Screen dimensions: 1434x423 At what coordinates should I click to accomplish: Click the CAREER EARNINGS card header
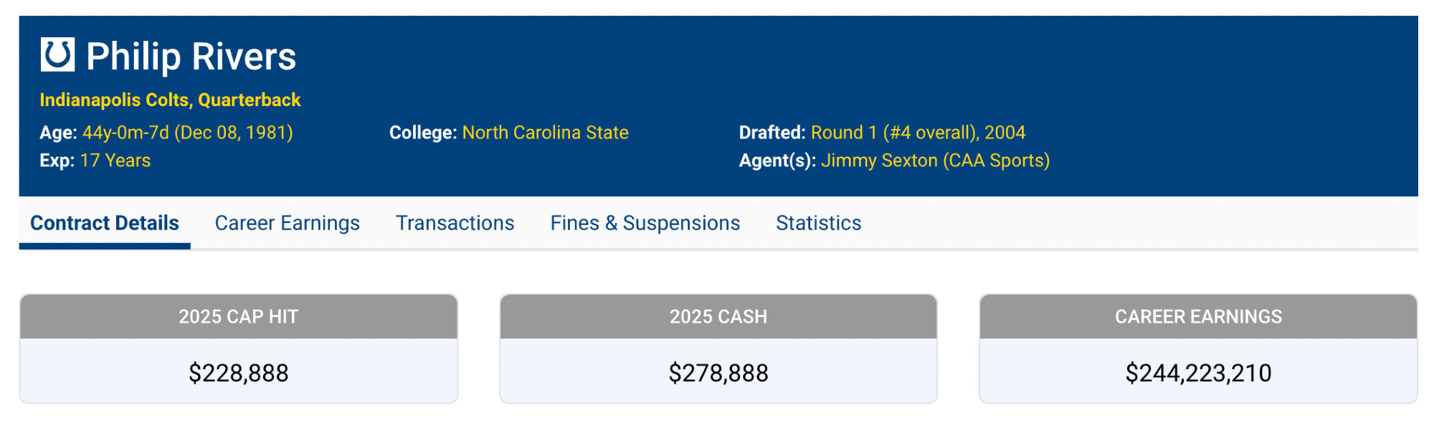(1198, 317)
